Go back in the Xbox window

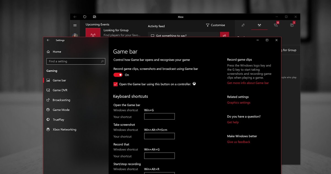[x=75, y=17]
